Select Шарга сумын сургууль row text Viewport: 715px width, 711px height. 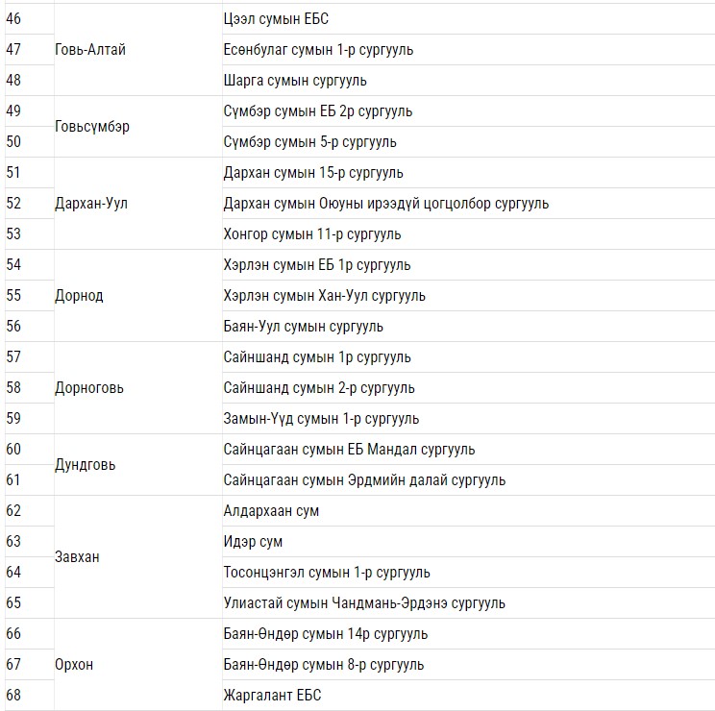pos(295,81)
